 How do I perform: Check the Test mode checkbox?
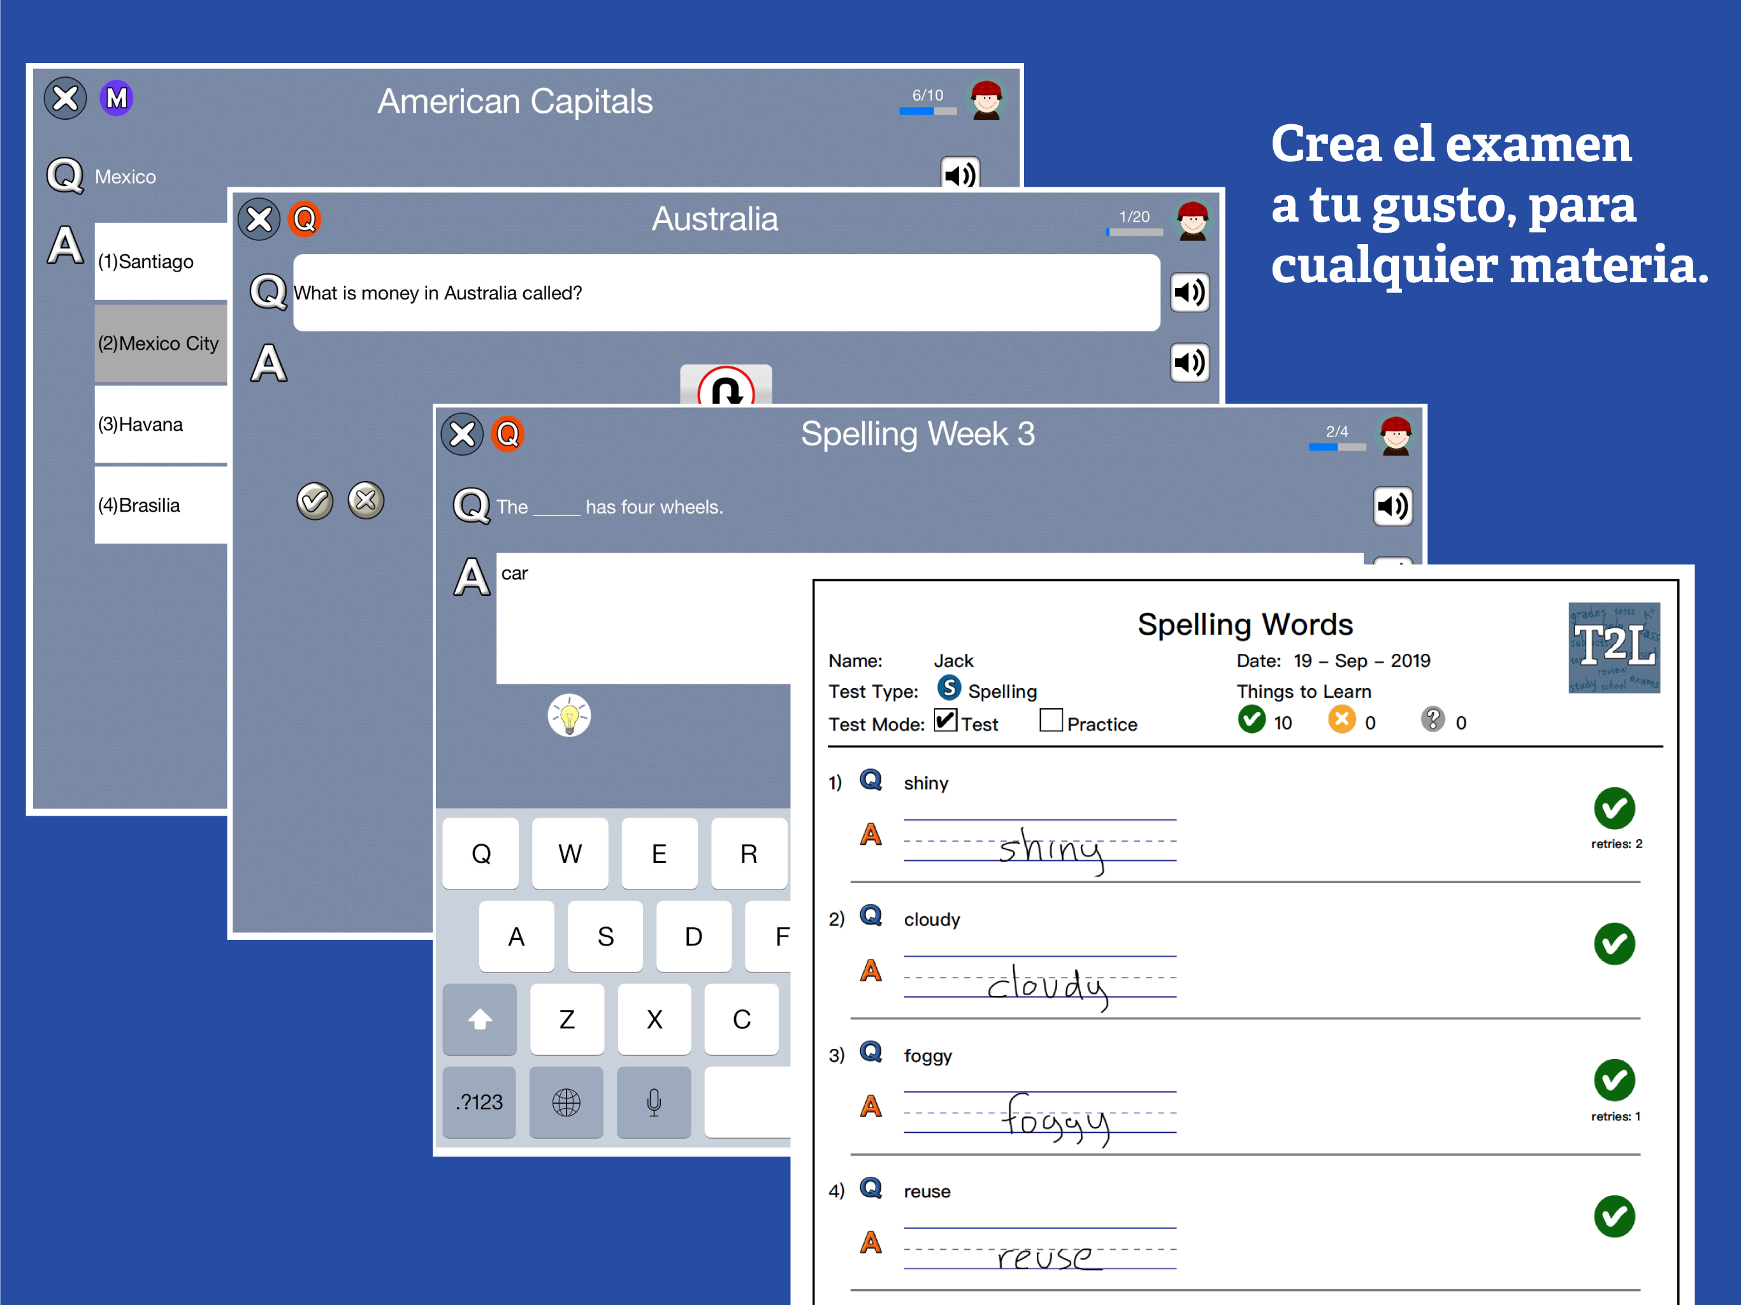(x=945, y=720)
